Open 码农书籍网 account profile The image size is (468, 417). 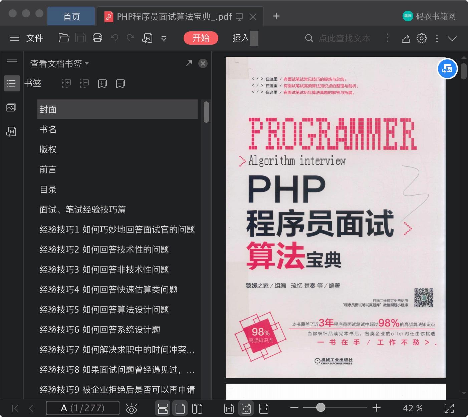(x=429, y=16)
